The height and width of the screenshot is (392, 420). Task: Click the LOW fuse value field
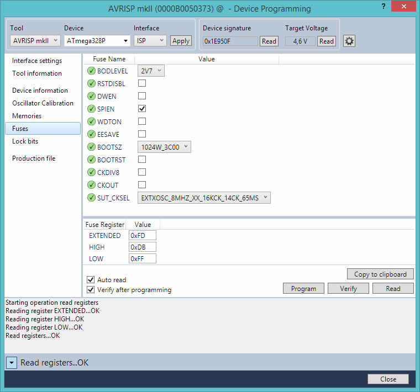pyautogui.click(x=142, y=258)
